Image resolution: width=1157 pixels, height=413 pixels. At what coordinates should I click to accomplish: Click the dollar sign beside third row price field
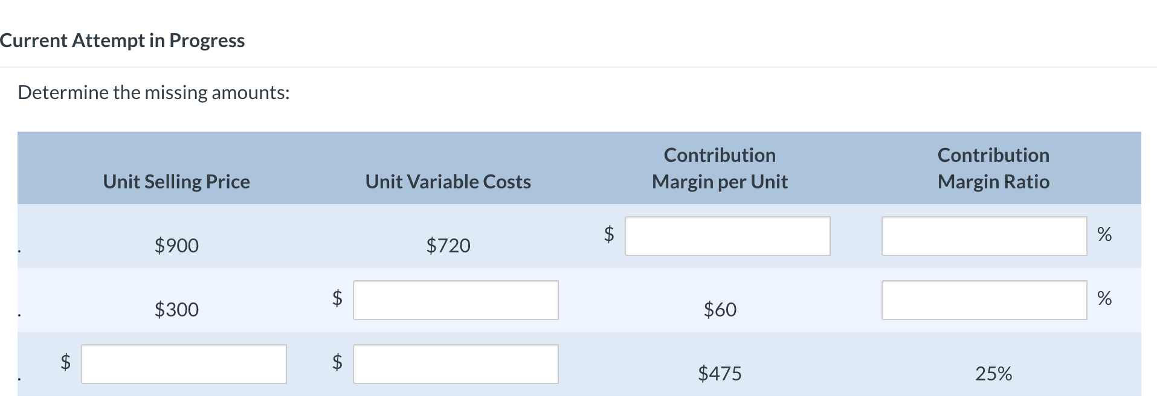tap(65, 363)
